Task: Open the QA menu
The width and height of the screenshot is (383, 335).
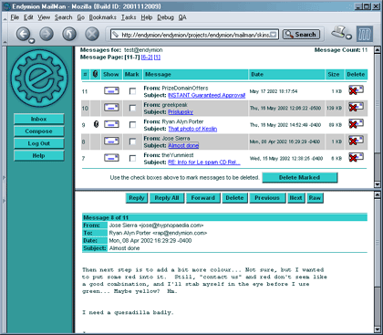Action: tap(182, 17)
